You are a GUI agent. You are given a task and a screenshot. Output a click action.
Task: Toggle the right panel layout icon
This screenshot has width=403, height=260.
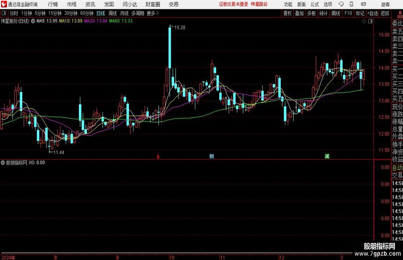[370, 21]
